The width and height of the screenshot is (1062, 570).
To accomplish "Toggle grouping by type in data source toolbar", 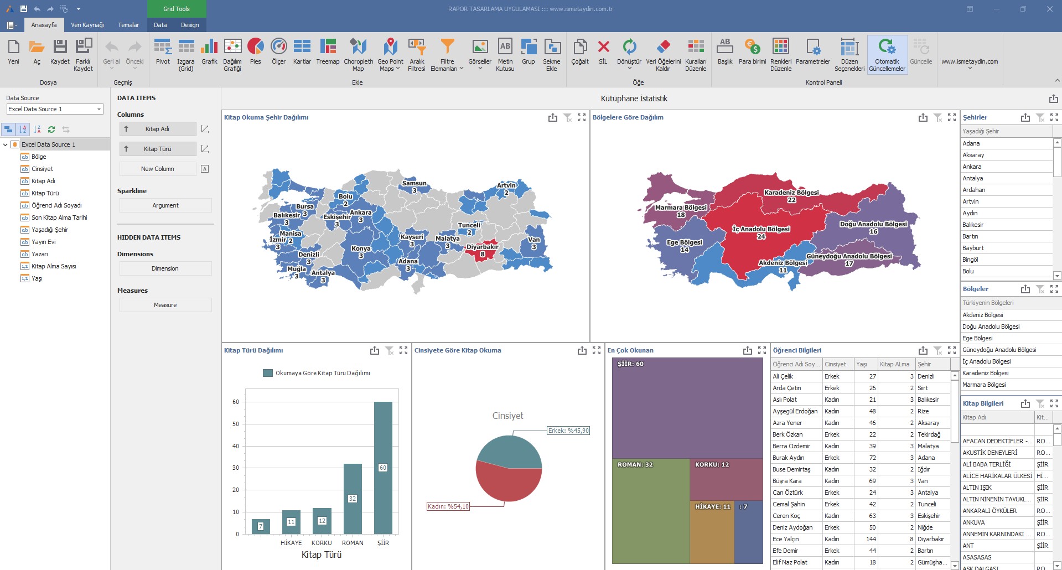I will pyautogui.click(x=8, y=129).
